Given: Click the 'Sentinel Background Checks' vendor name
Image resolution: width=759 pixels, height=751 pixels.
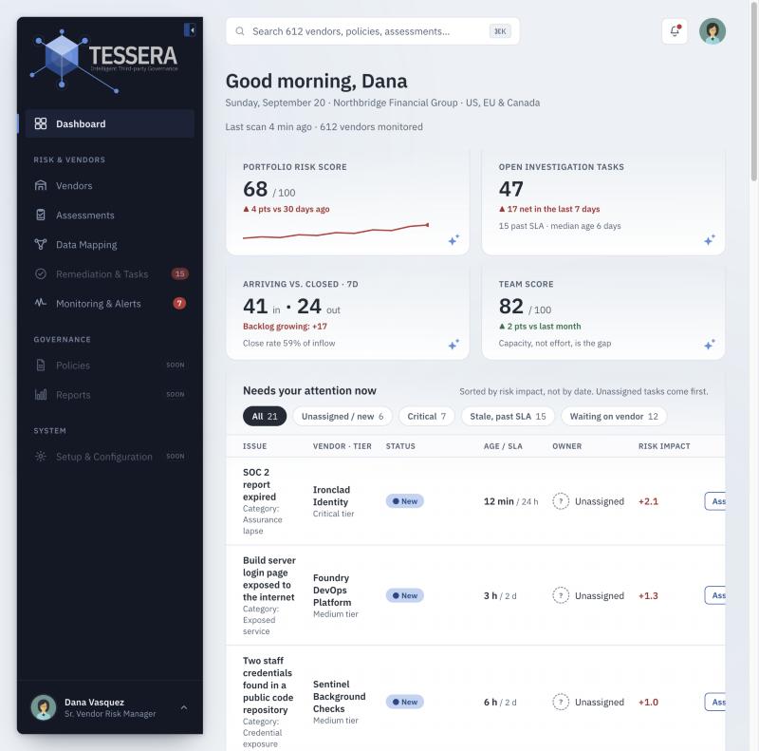Looking at the screenshot, I should pyautogui.click(x=340, y=696).
